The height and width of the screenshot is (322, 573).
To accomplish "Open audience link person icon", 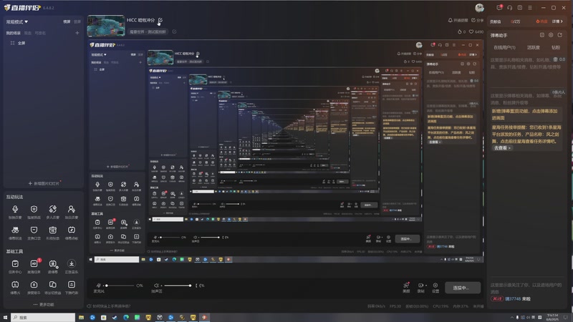I will click(x=71, y=211).
